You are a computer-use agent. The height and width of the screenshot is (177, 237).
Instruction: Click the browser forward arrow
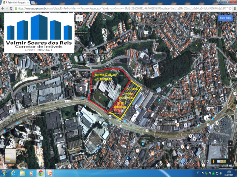7,8
